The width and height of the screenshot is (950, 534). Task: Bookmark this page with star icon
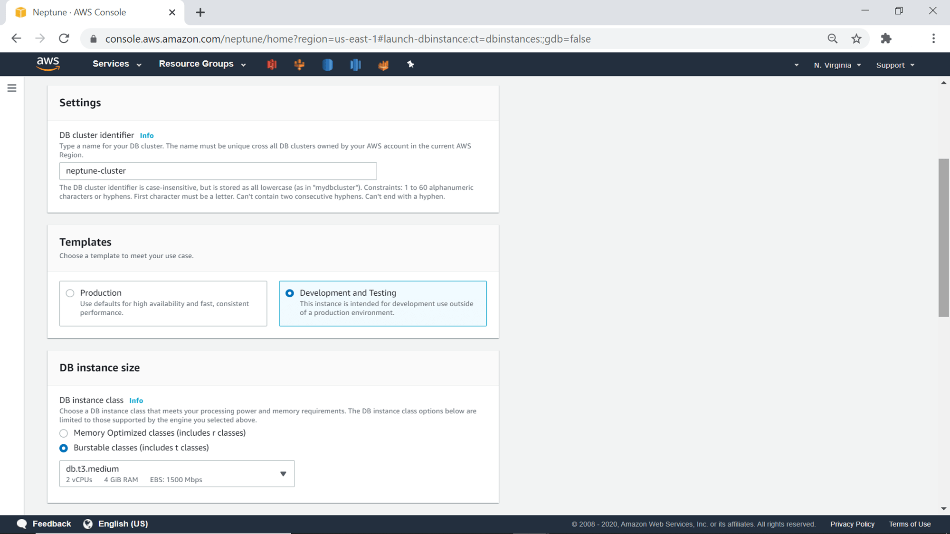click(856, 39)
